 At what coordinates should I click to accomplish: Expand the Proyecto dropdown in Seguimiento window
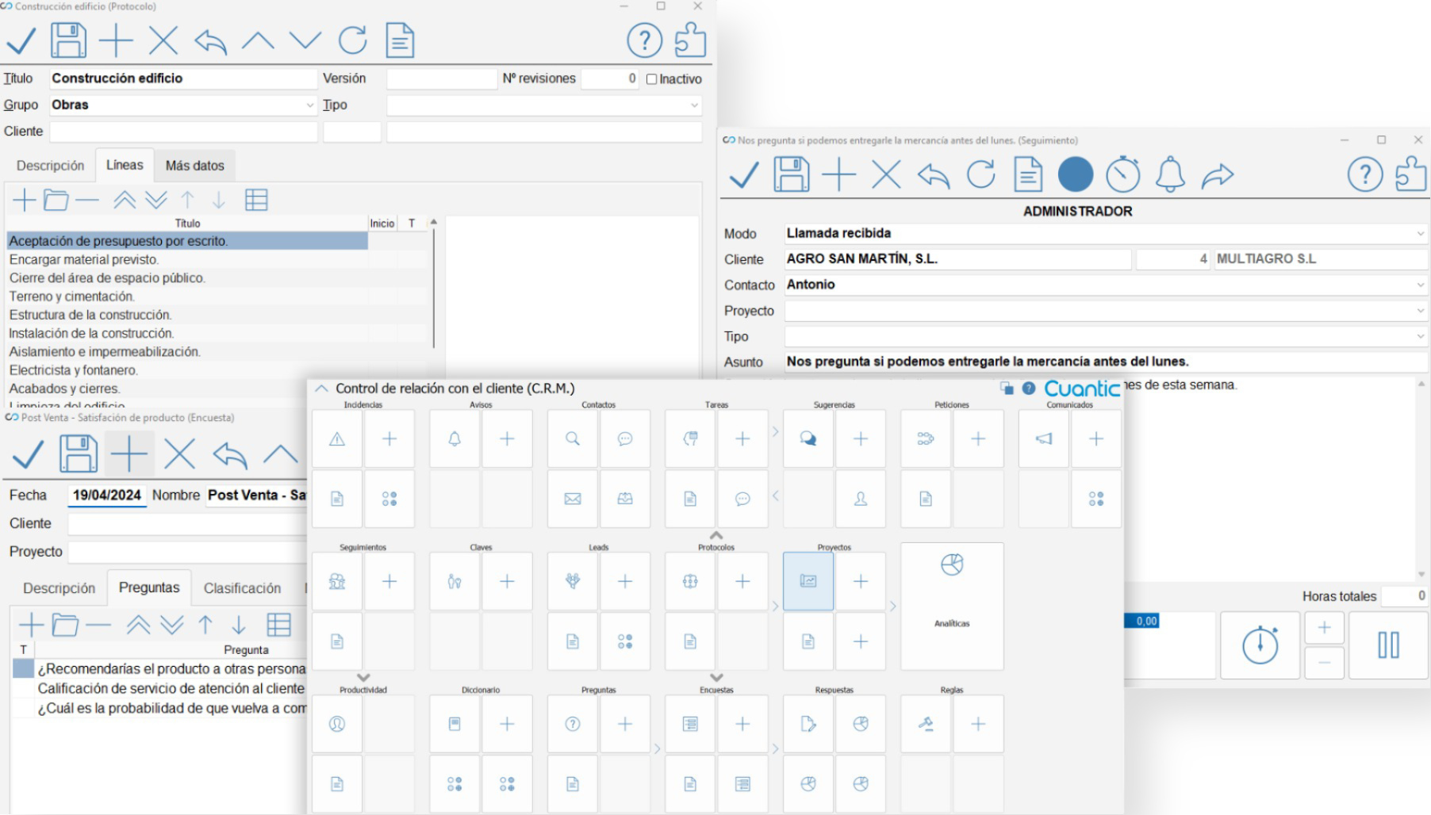point(1420,311)
